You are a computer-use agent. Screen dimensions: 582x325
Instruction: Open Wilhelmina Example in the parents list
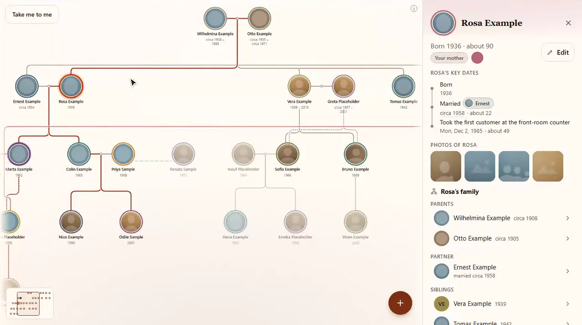pyautogui.click(x=502, y=218)
